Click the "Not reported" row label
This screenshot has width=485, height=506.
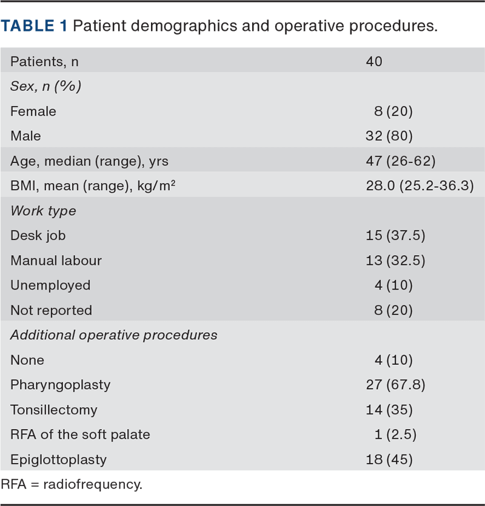tap(51, 310)
